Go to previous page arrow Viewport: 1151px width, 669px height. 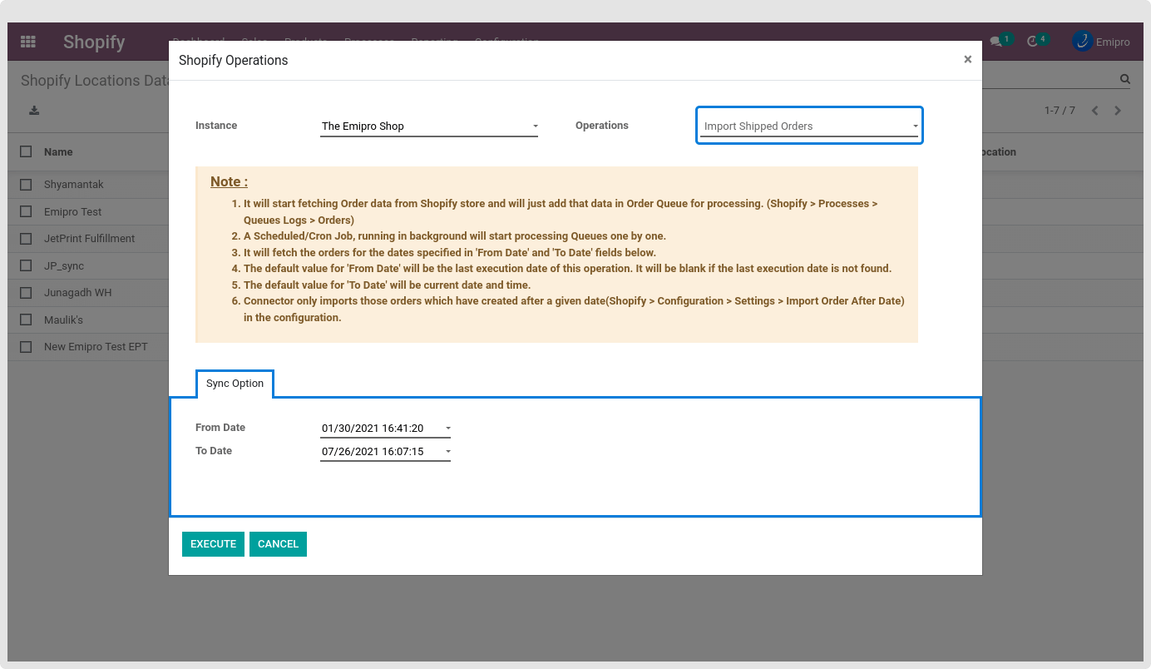pos(1094,111)
